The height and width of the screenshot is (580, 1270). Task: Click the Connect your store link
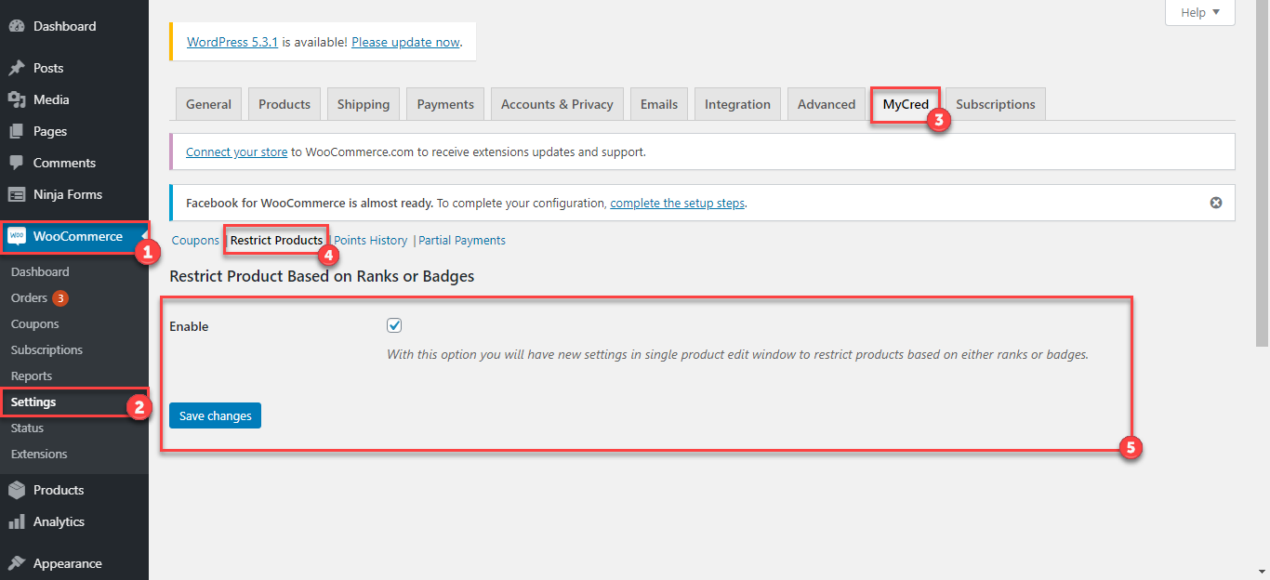(x=237, y=152)
